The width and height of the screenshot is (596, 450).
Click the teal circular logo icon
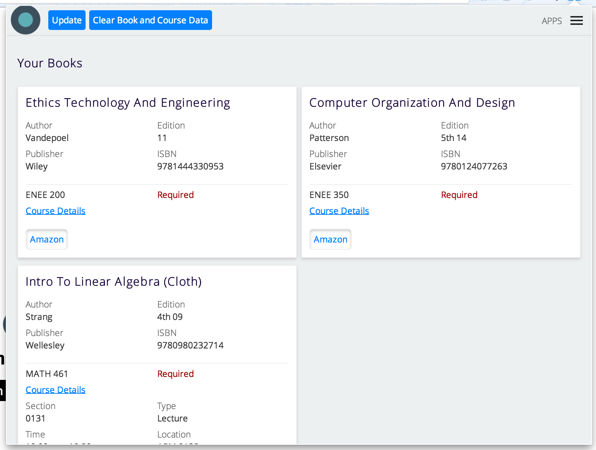[26, 20]
